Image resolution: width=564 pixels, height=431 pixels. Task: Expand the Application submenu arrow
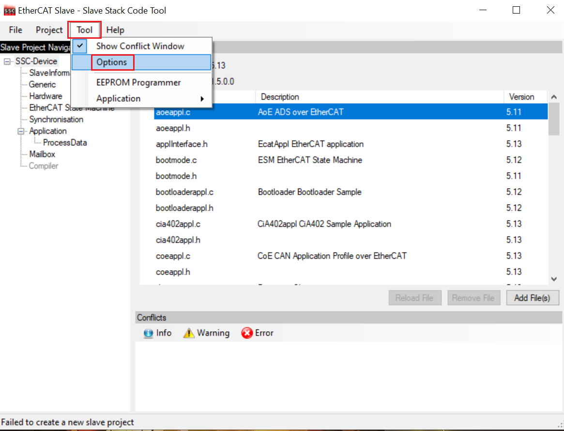[202, 99]
